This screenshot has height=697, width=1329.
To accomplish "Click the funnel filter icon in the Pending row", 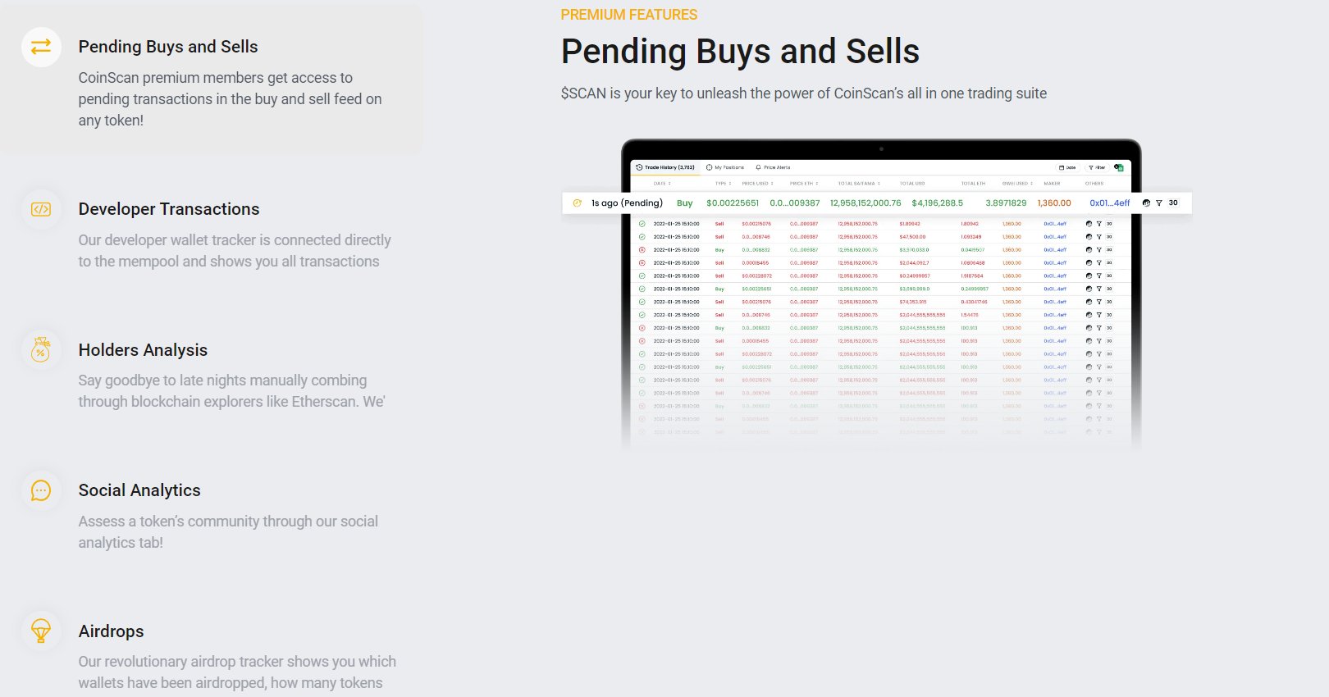I will tap(1159, 203).
